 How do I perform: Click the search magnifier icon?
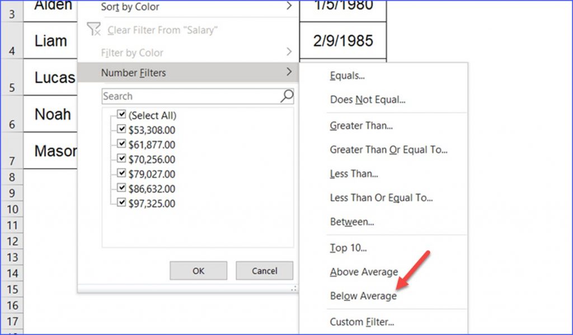coord(286,96)
